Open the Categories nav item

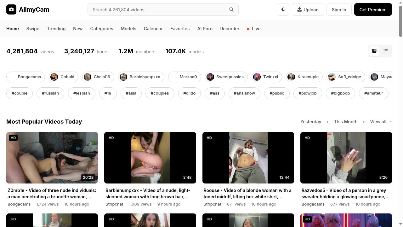101,29
